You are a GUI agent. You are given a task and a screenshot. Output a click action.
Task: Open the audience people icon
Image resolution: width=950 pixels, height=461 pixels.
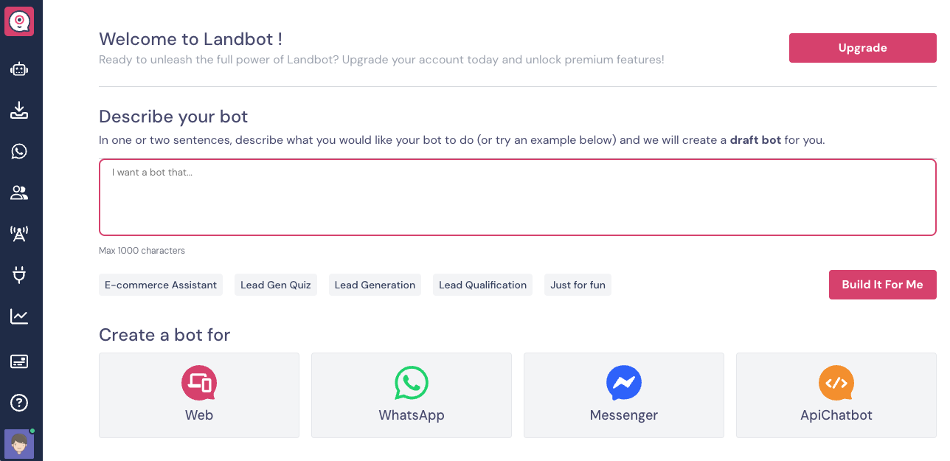pyautogui.click(x=19, y=193)
